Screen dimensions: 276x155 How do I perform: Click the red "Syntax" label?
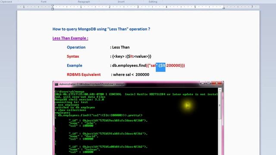73,56
